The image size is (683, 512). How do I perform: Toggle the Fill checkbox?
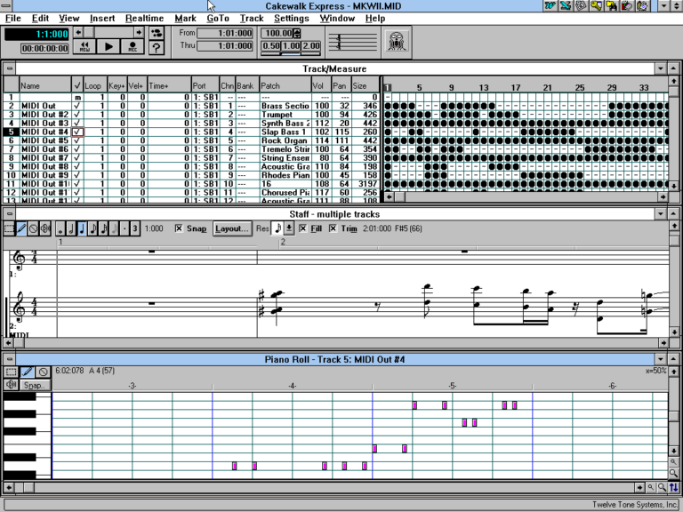coord(303,228)
